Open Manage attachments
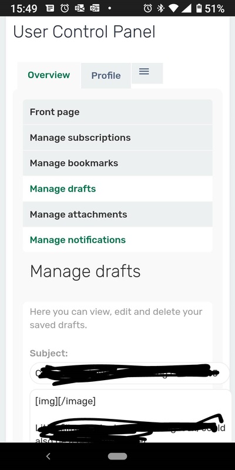The height and width of the screenshot is (470, 235). tap(117, 214)
